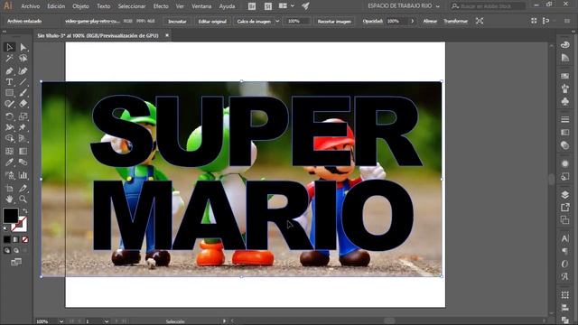578x325 pixels.
Task: Select the Perspective Grid tool
Action: 23,138
